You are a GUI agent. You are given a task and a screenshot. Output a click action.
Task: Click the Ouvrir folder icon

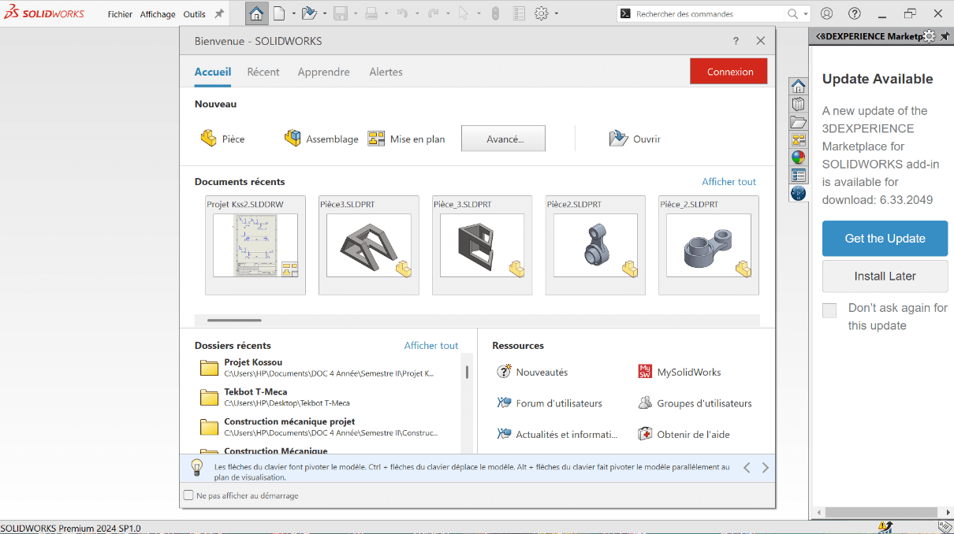(618, 139)
